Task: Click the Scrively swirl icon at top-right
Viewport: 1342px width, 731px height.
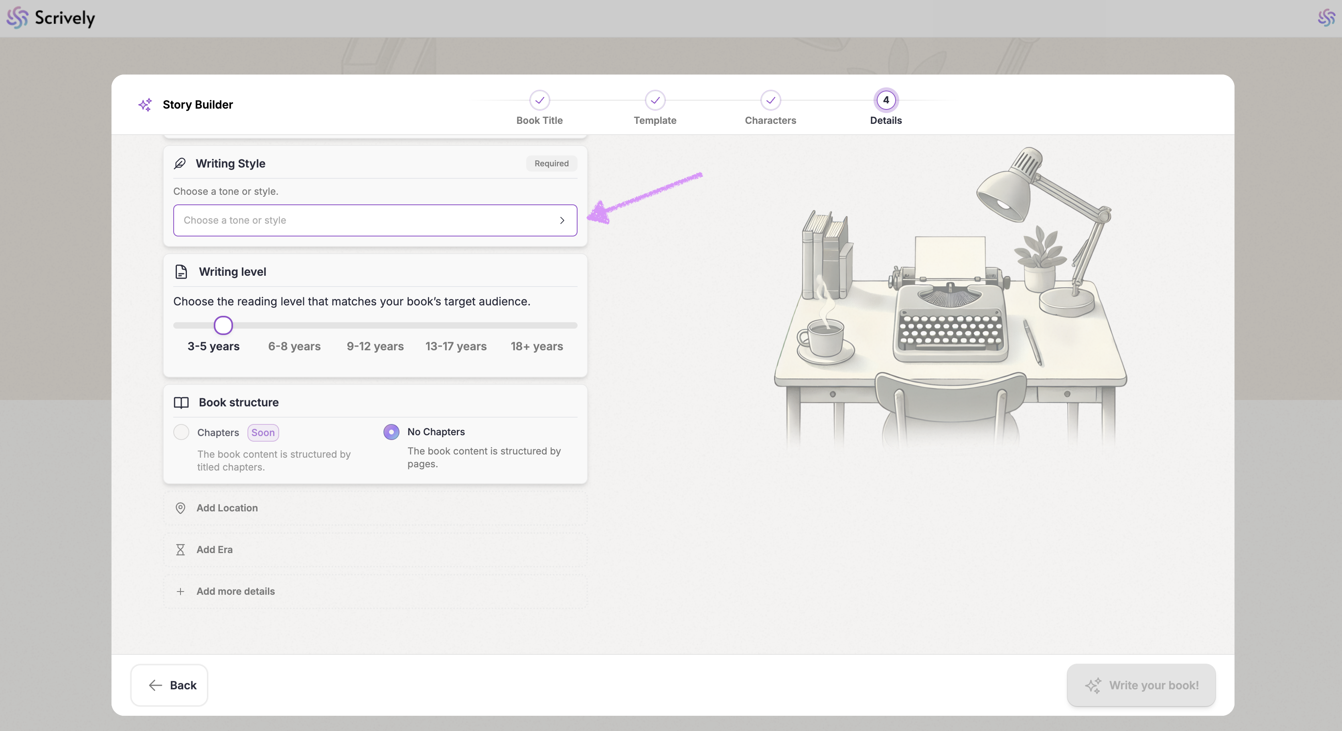Action: pos(1326,18)
